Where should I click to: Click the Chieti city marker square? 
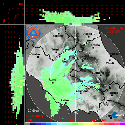click(109, 60)
